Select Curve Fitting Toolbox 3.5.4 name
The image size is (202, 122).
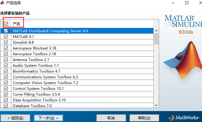(x=36, y=94)
